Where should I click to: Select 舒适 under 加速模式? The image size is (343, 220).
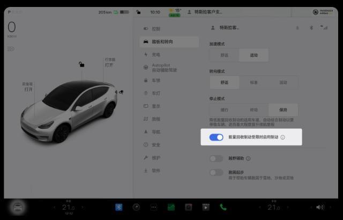pos(225,55)
